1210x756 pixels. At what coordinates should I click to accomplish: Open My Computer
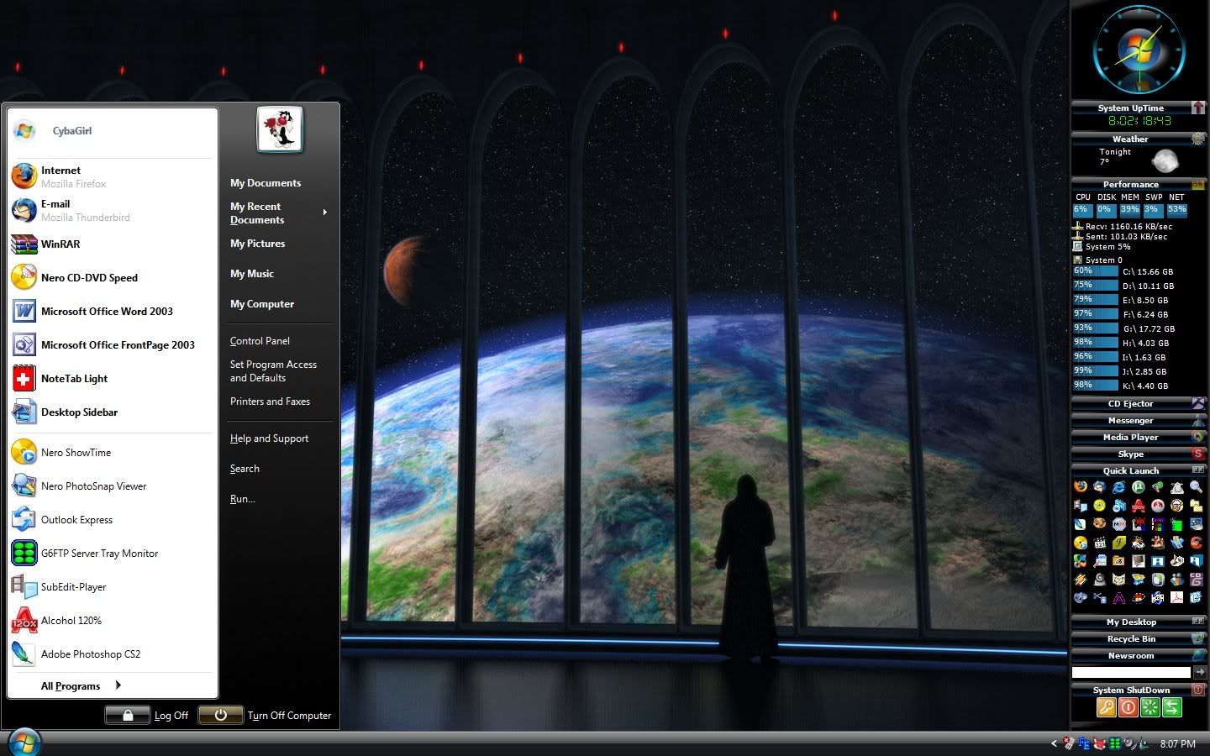262,304
